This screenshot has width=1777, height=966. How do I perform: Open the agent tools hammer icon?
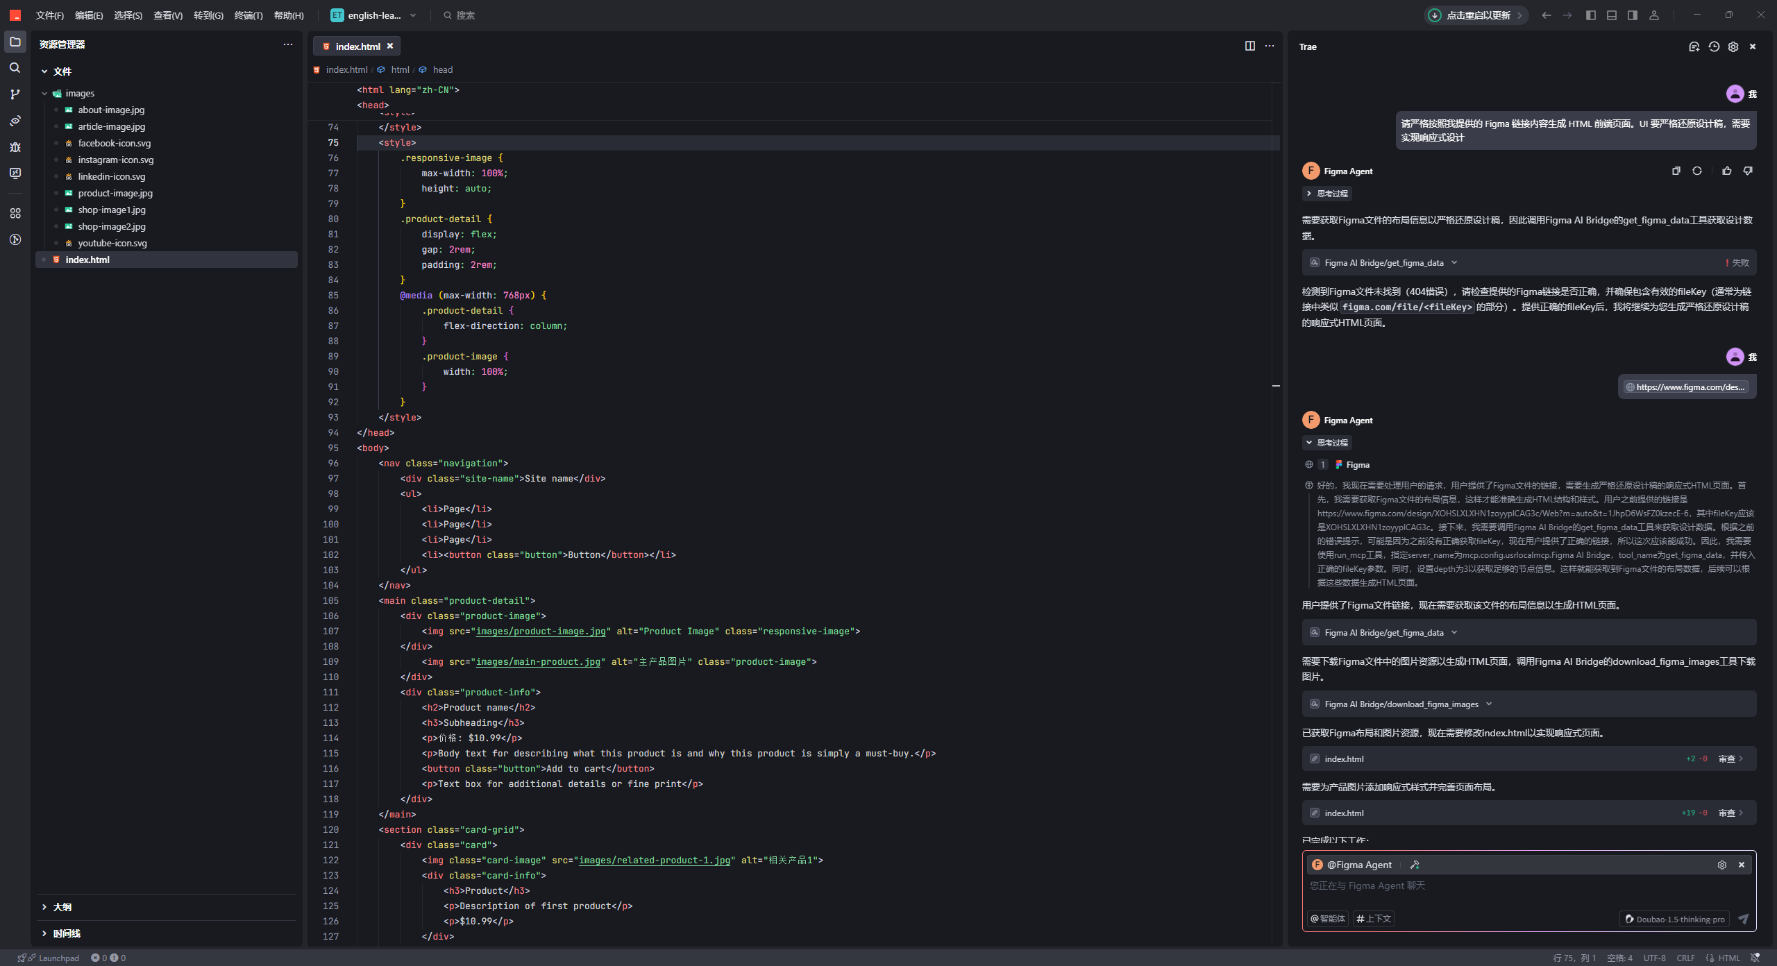tap(1415, 865)
